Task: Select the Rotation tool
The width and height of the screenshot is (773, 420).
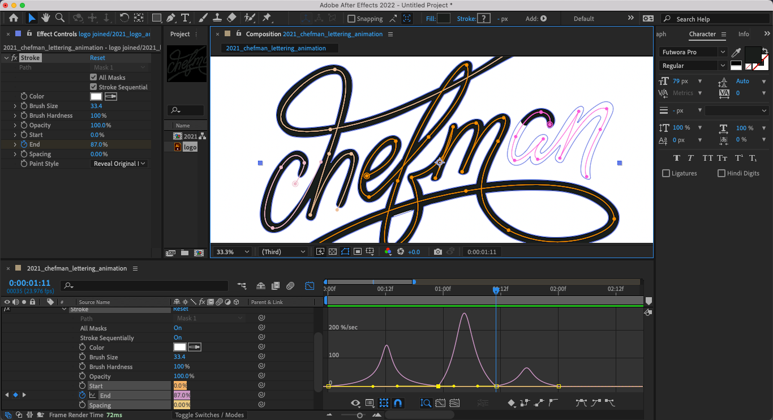Action: pos(124,18)
